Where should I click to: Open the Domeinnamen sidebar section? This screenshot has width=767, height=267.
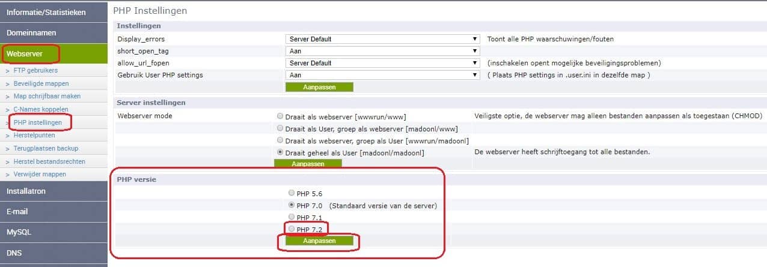(x=53, y=33)
